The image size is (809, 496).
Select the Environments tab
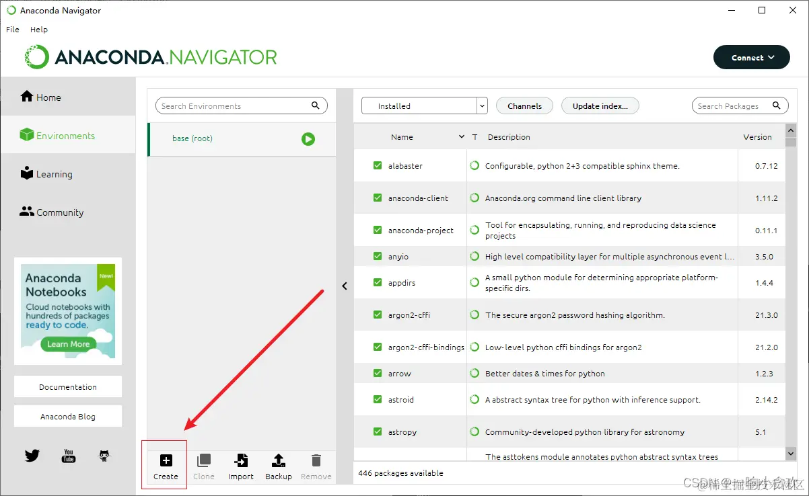(67, 135)
